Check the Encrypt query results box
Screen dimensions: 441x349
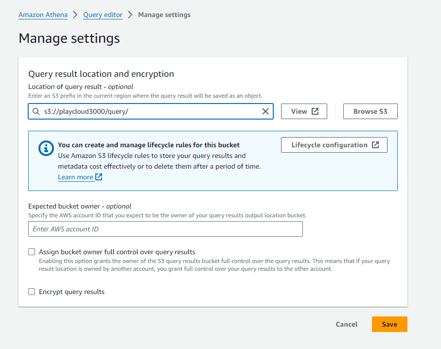(x=32, y=292)
